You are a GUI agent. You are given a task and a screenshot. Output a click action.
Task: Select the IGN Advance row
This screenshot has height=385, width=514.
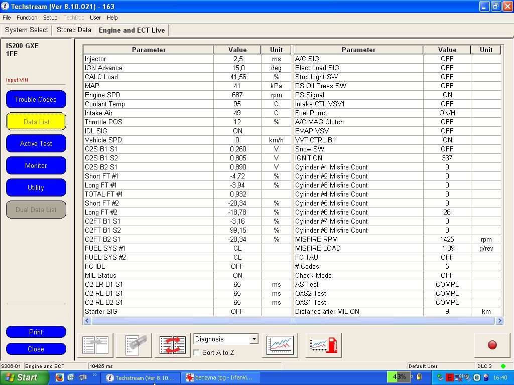pos(188,68)
